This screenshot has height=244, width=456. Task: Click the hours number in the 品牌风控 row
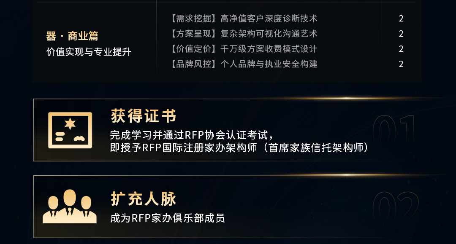(x=401, y=64)
